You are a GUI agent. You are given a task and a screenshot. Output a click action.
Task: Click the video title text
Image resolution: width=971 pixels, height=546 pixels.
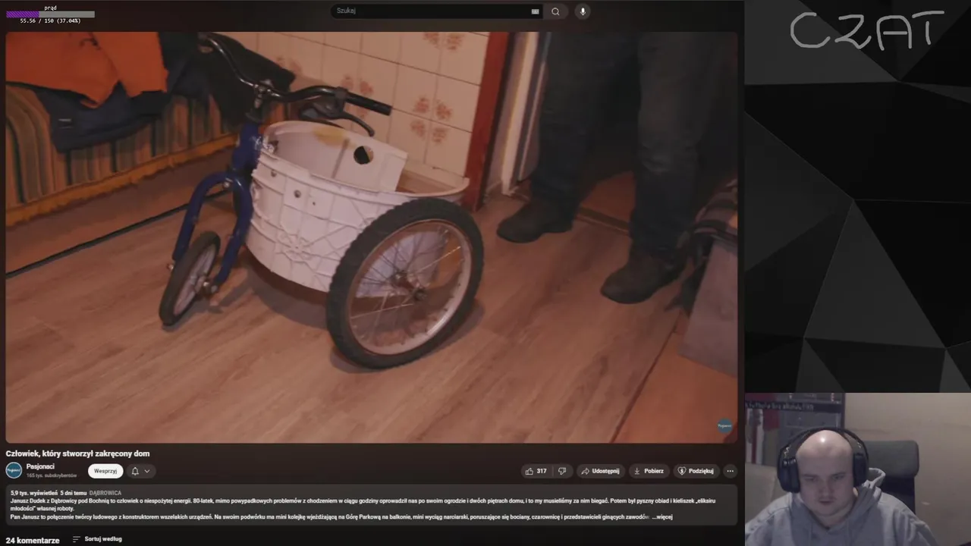coord(78,453)
